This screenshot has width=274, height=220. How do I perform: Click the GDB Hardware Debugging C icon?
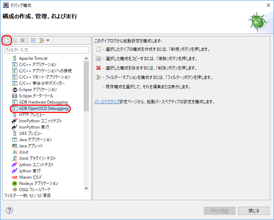tap(15, 102)
